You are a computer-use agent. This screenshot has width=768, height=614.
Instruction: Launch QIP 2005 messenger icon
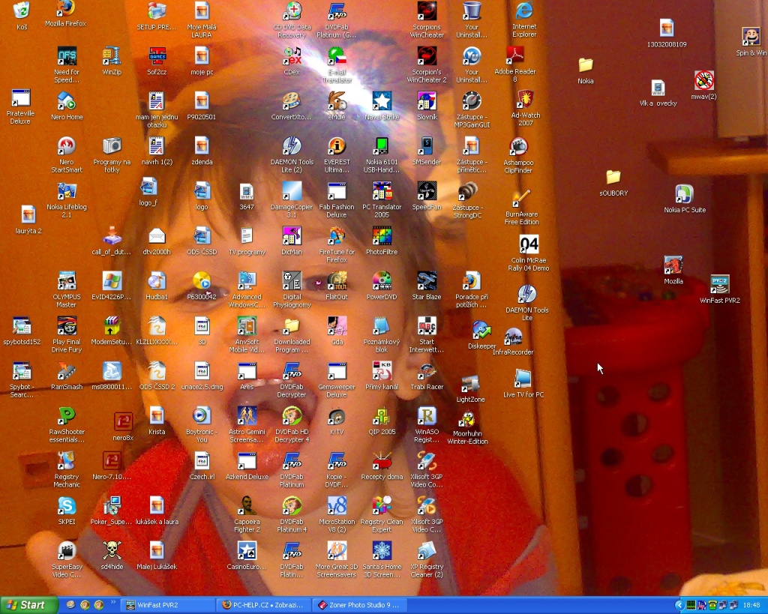[x=382, y=421]
